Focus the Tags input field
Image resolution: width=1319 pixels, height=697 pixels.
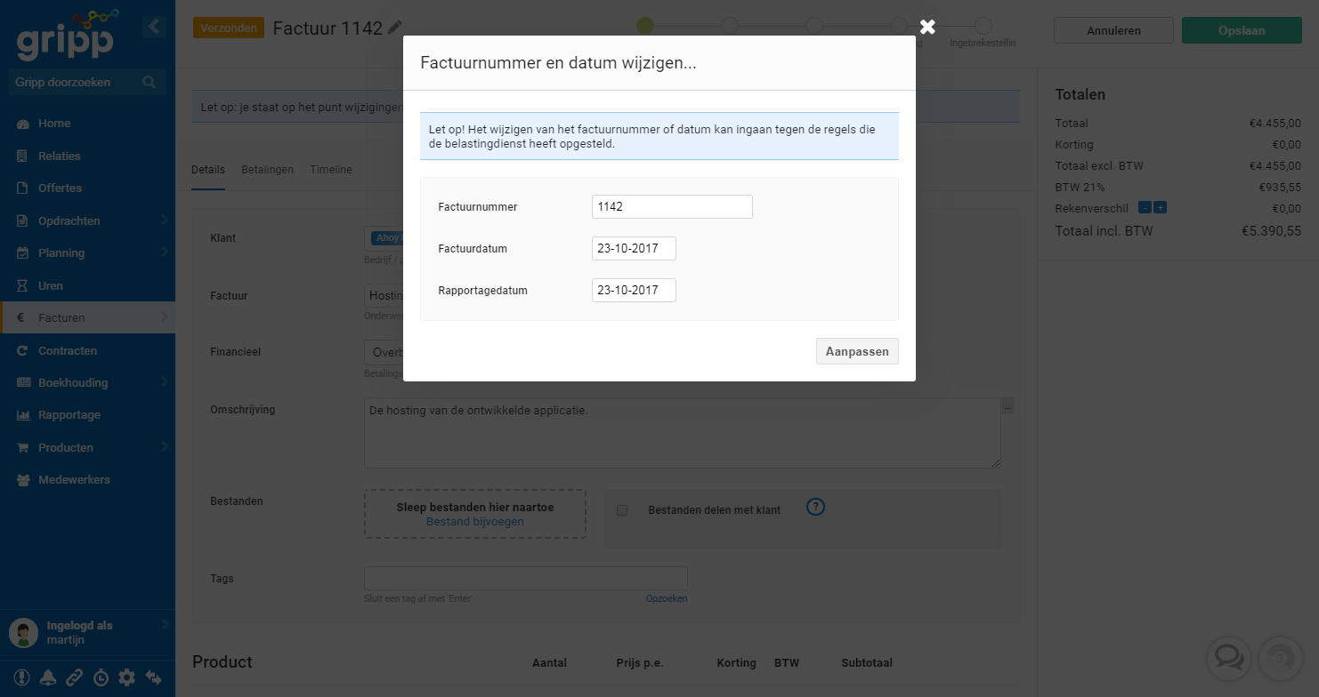click(526, 578)
